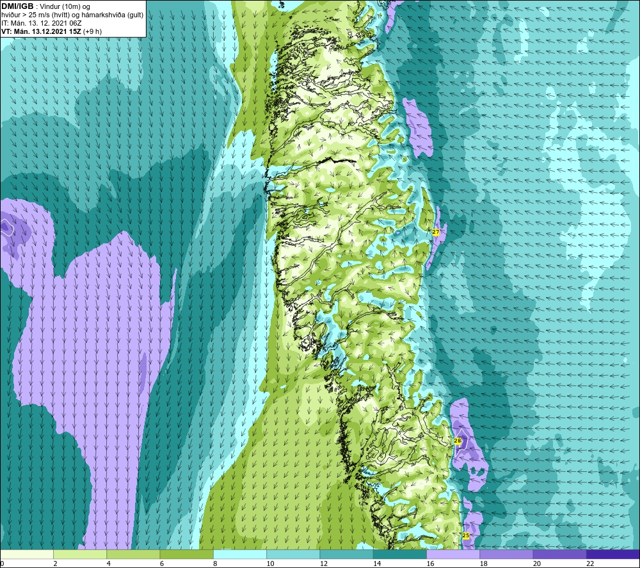Select the 2–4 m/s light green legend swatch

tap(80, 554)
